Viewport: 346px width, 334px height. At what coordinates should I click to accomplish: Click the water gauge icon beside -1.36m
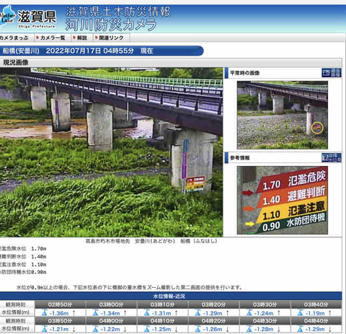(x=44, y=312)
